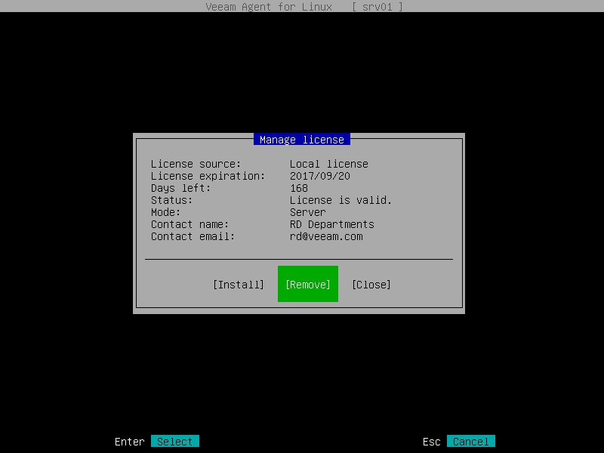This screenshot has height=453, width=604.
Task: Click the 'Veeam Agent for Linux' header text
Action: click(x=269, y=7)
